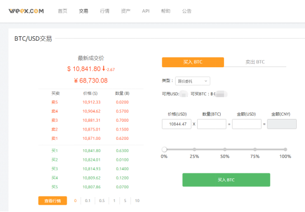305x212 pixels.
Task: Click the 买1 row label
Action: pos(55,151)
